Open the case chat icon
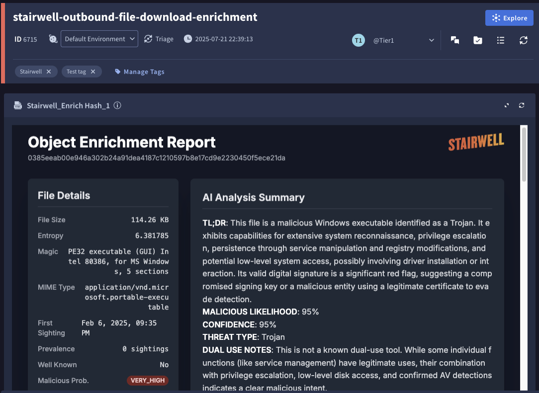Screen dimensions: 539x393 click(x=455, y=40)
